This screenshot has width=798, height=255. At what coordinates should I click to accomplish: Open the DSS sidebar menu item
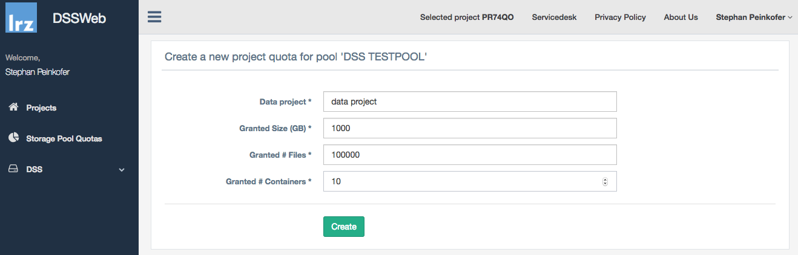click(35, 169)
